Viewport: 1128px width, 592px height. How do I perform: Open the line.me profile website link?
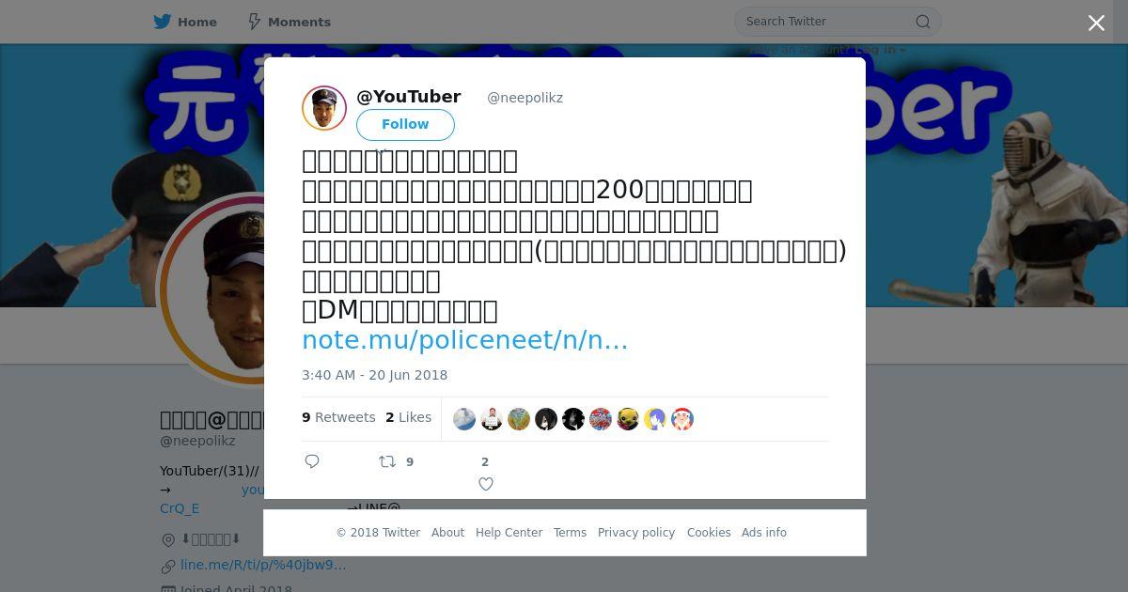point(263,565)
